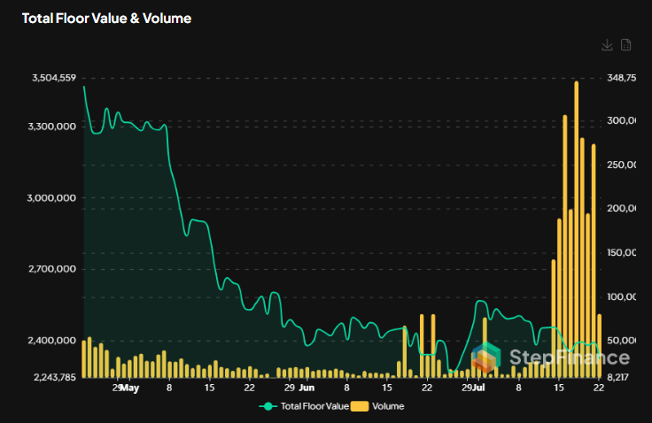The image size is (652, 423).
Task: Click the green line marker in legend
Action: (x=268, y=406)
